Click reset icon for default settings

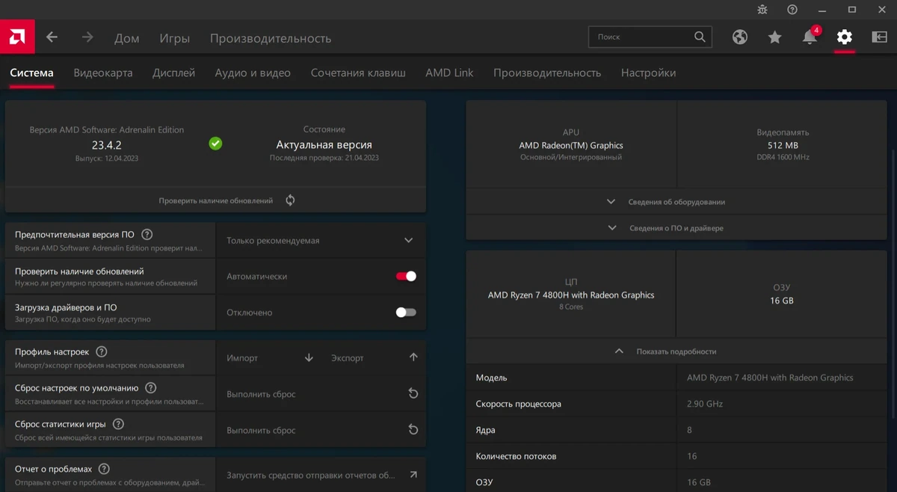(x=413, y=394)
